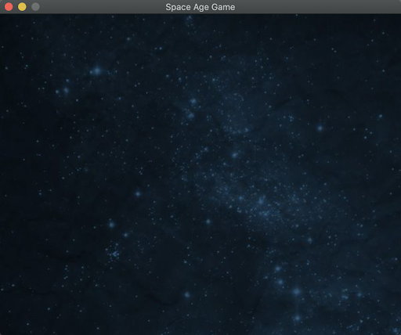Click the bright star at bottom center

click(187, 295)
